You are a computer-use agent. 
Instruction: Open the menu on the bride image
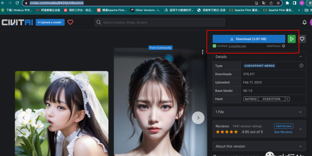[x=104, y=75]
